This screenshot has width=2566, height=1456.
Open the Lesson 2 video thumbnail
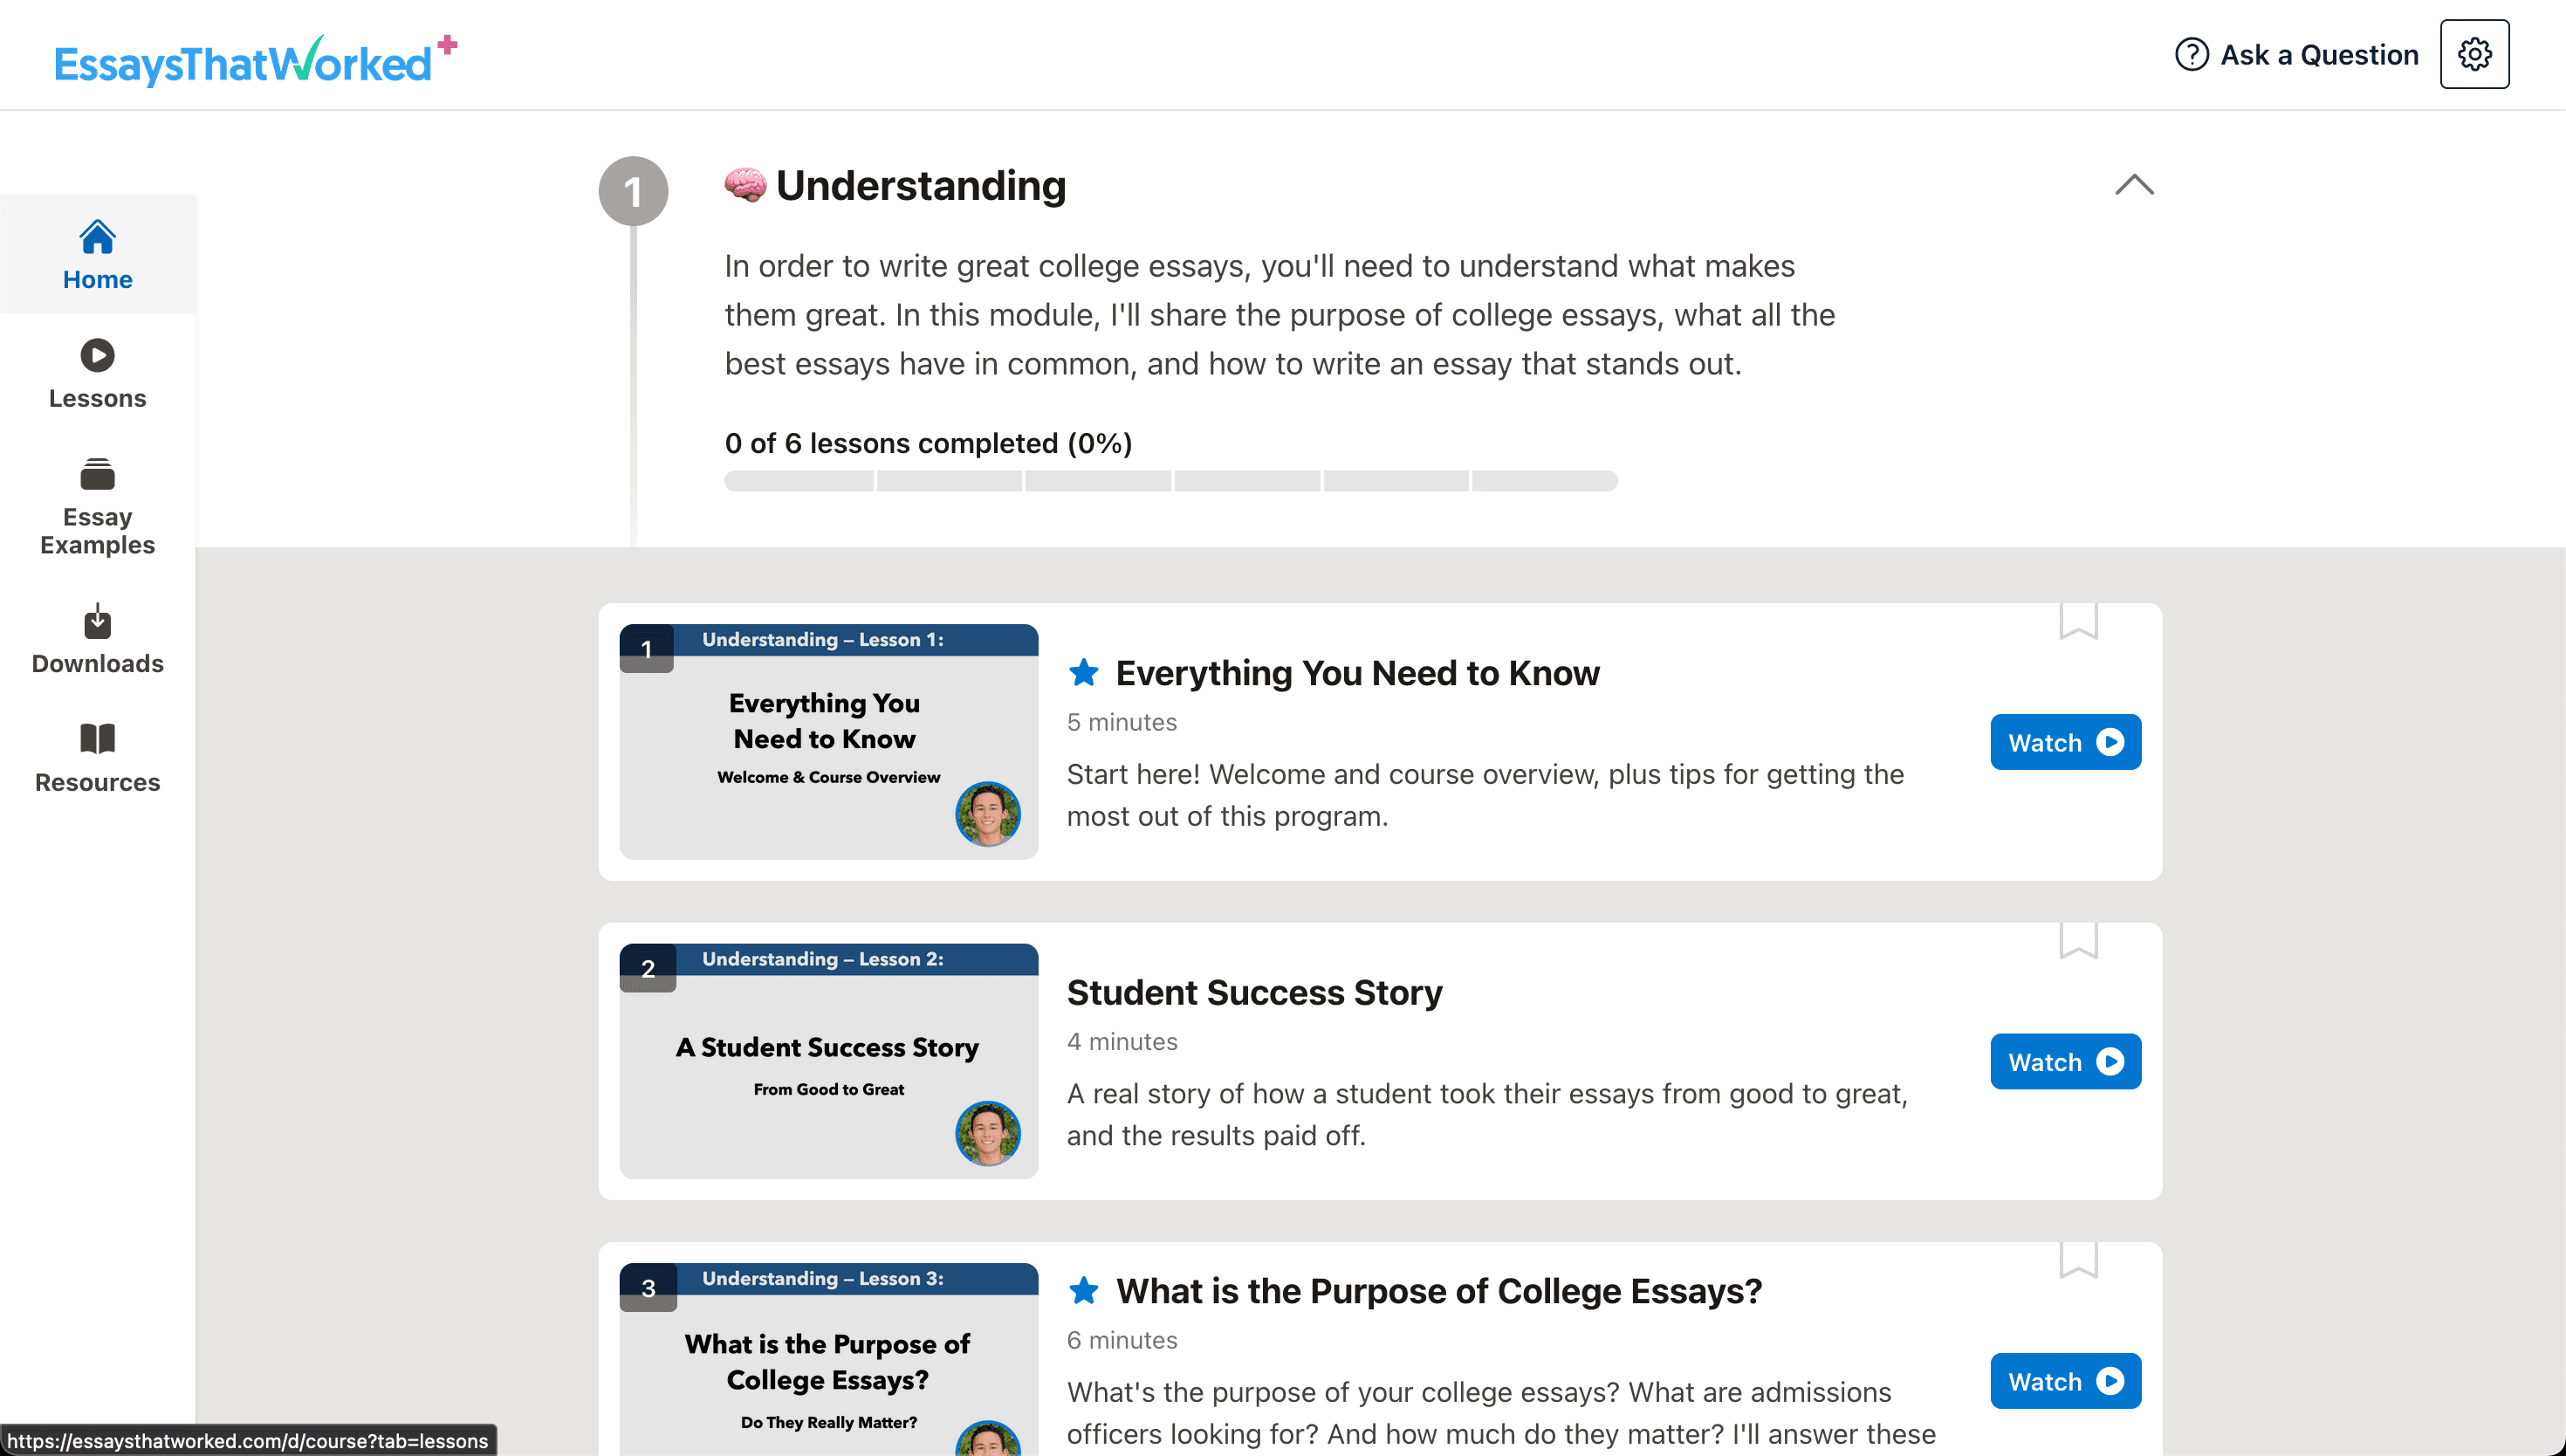[x=828, y=1062]
